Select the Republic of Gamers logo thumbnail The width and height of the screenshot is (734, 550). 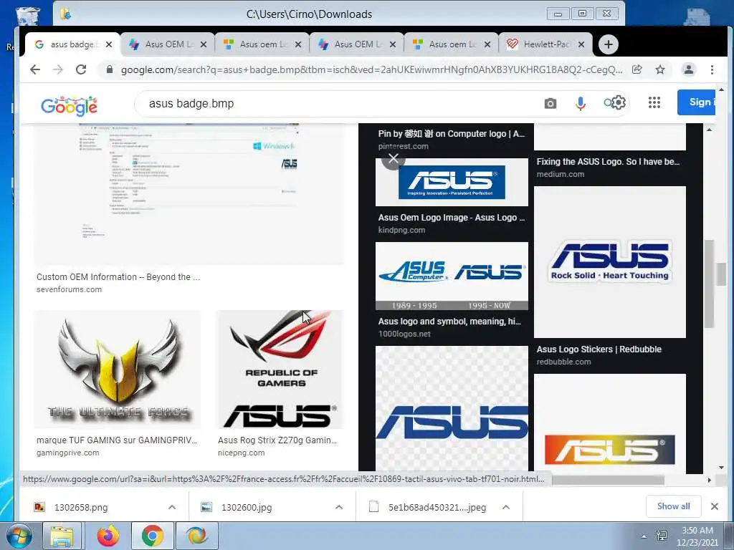click(280, 370)
